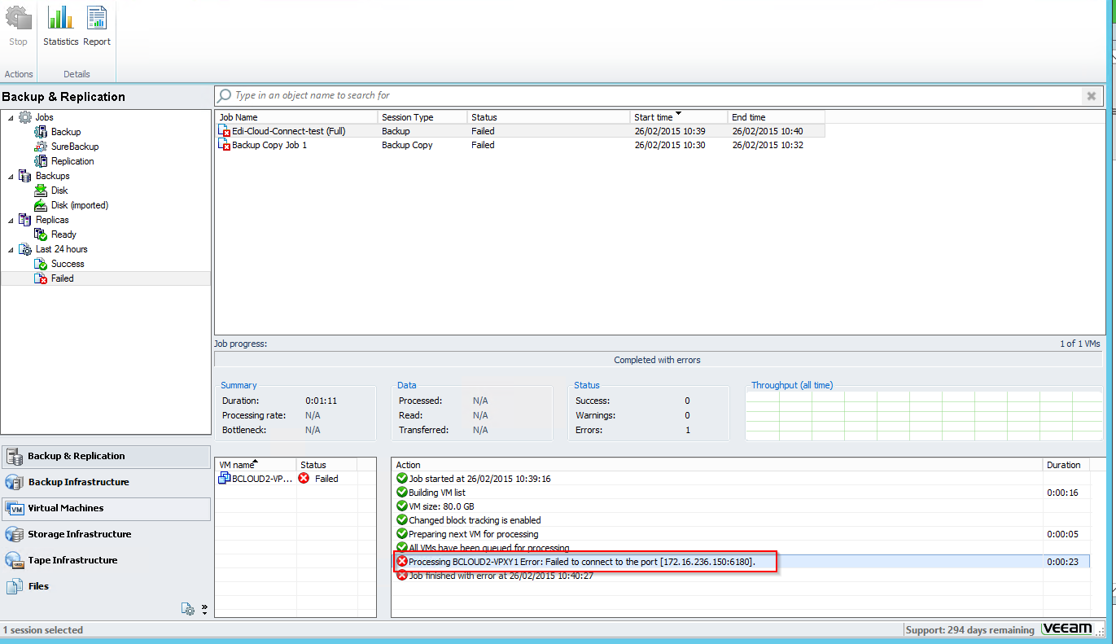Select 'Preparing next VM for processing' line
Image resolution: width=1116 pixels, height=644 pixels.
coord(740,534)
